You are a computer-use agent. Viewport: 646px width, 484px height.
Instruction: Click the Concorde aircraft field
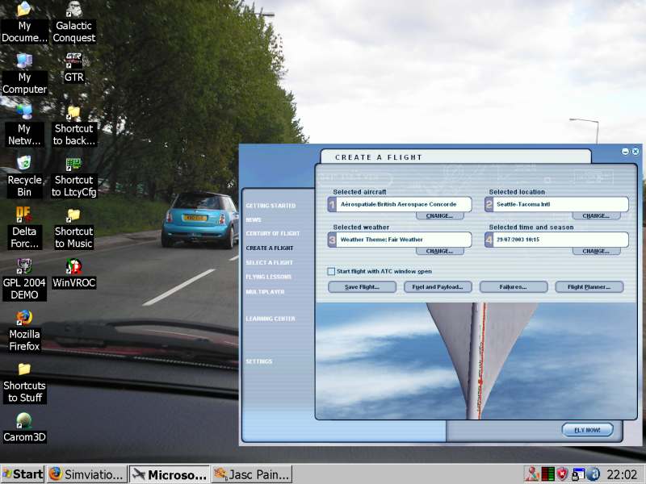pyautogui.click(x=400, y=204)
